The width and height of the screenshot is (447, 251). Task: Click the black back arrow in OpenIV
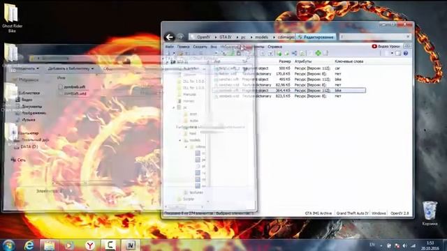pyautogui.click(x=170, y=37)
